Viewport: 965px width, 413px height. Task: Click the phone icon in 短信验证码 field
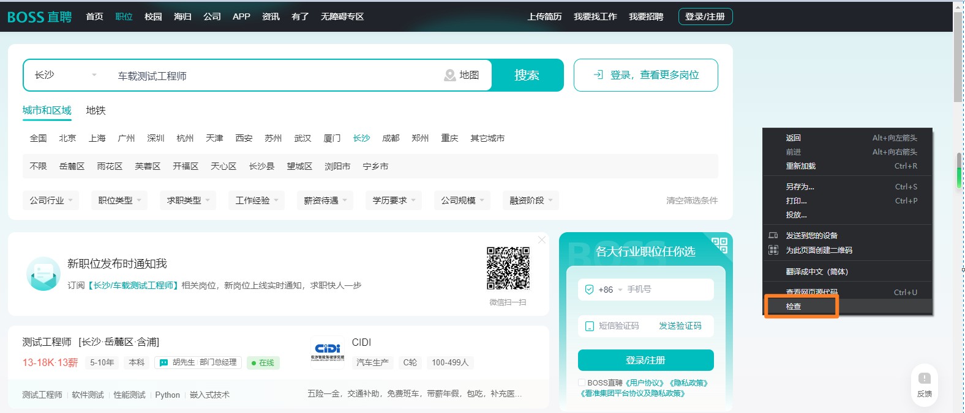coord(589,326)
